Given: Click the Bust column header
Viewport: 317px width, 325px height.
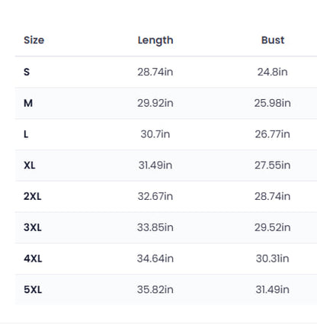Looking at the screenshot, I should pyautogui.click(x=273, y=40).
